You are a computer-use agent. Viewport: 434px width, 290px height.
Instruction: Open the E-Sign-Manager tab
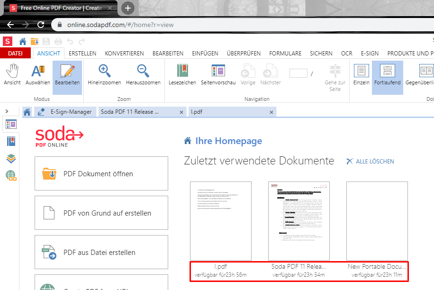(65, 112)
